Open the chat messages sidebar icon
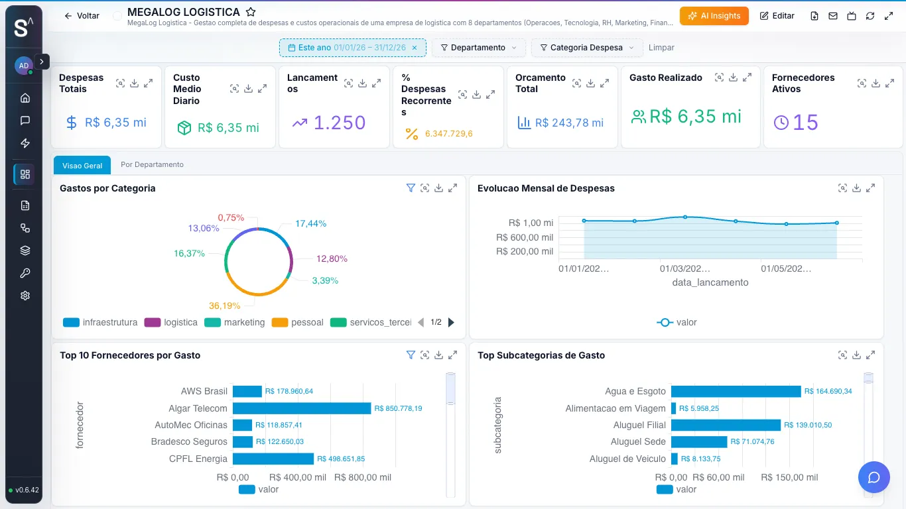Image resolution: width=906 pixels, height=509 pixels. coord(25,121)
